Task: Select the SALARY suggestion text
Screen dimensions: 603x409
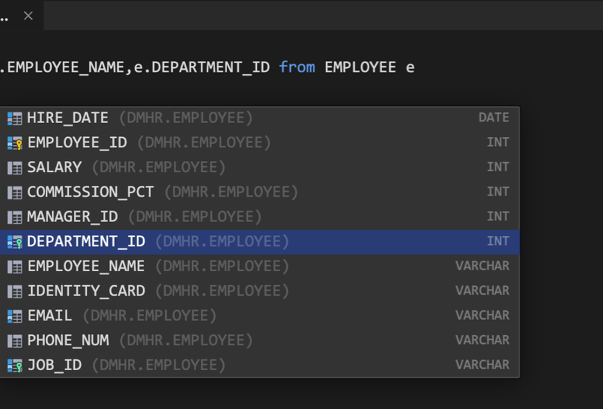Action: point(54,167)
